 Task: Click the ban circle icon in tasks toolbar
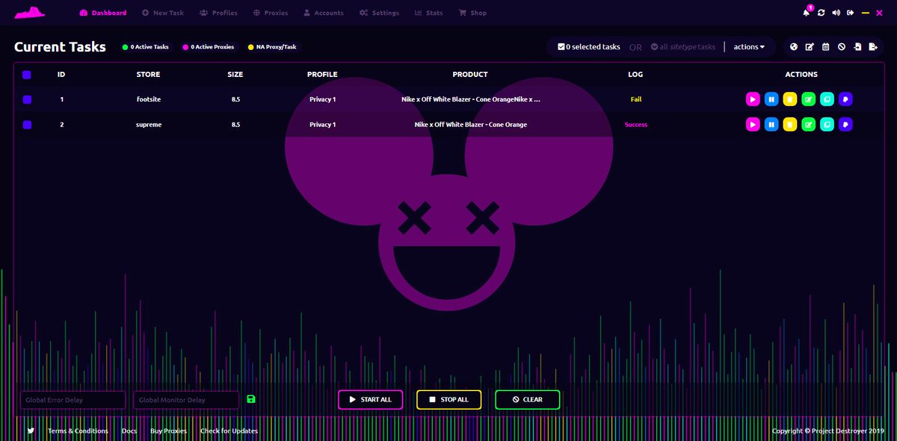coord(842,46)
